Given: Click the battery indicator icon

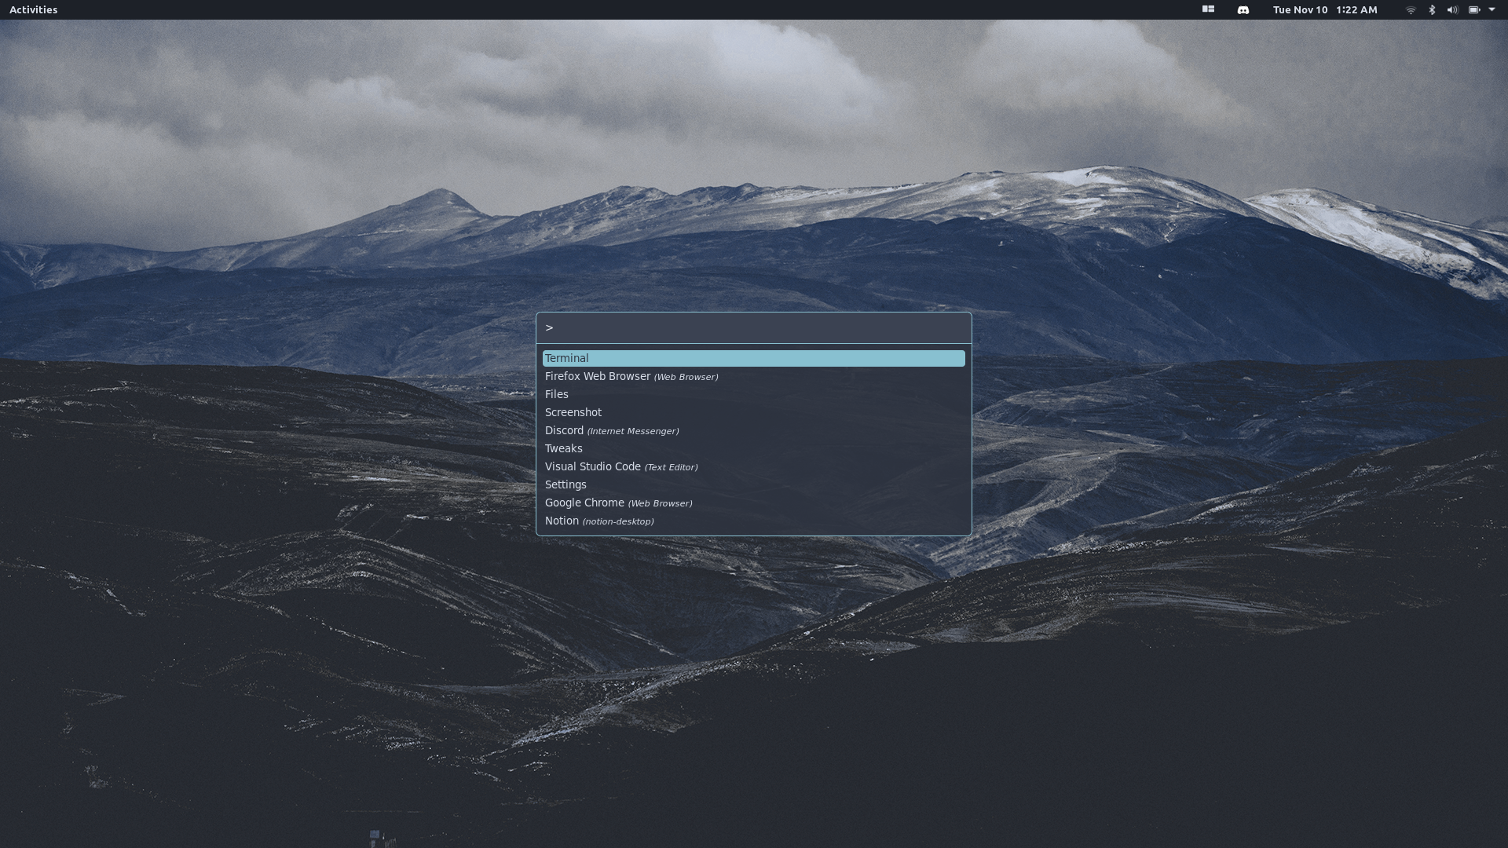Looking at the screenshot, I should pos(1473,10).
